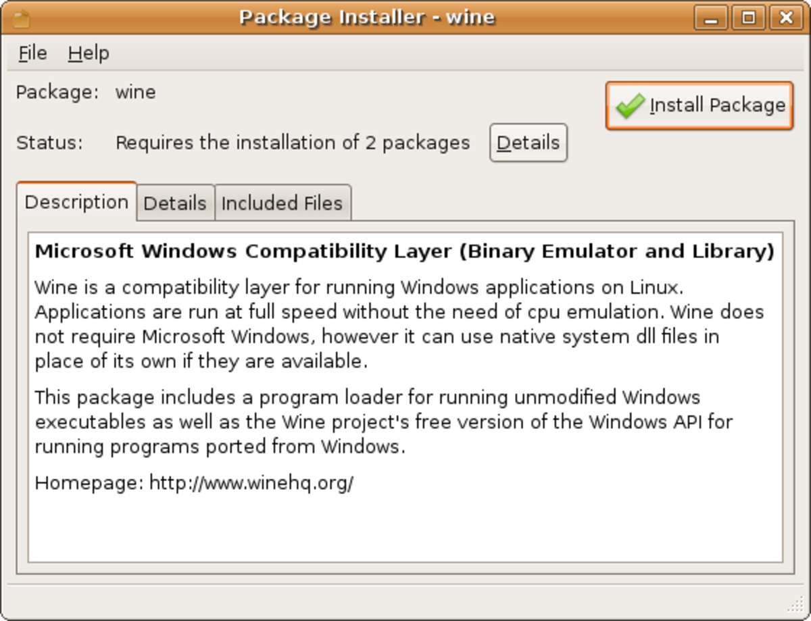Click the Install Package button
The width and height of the screenshot is (811, 621).
click(699, 105)
